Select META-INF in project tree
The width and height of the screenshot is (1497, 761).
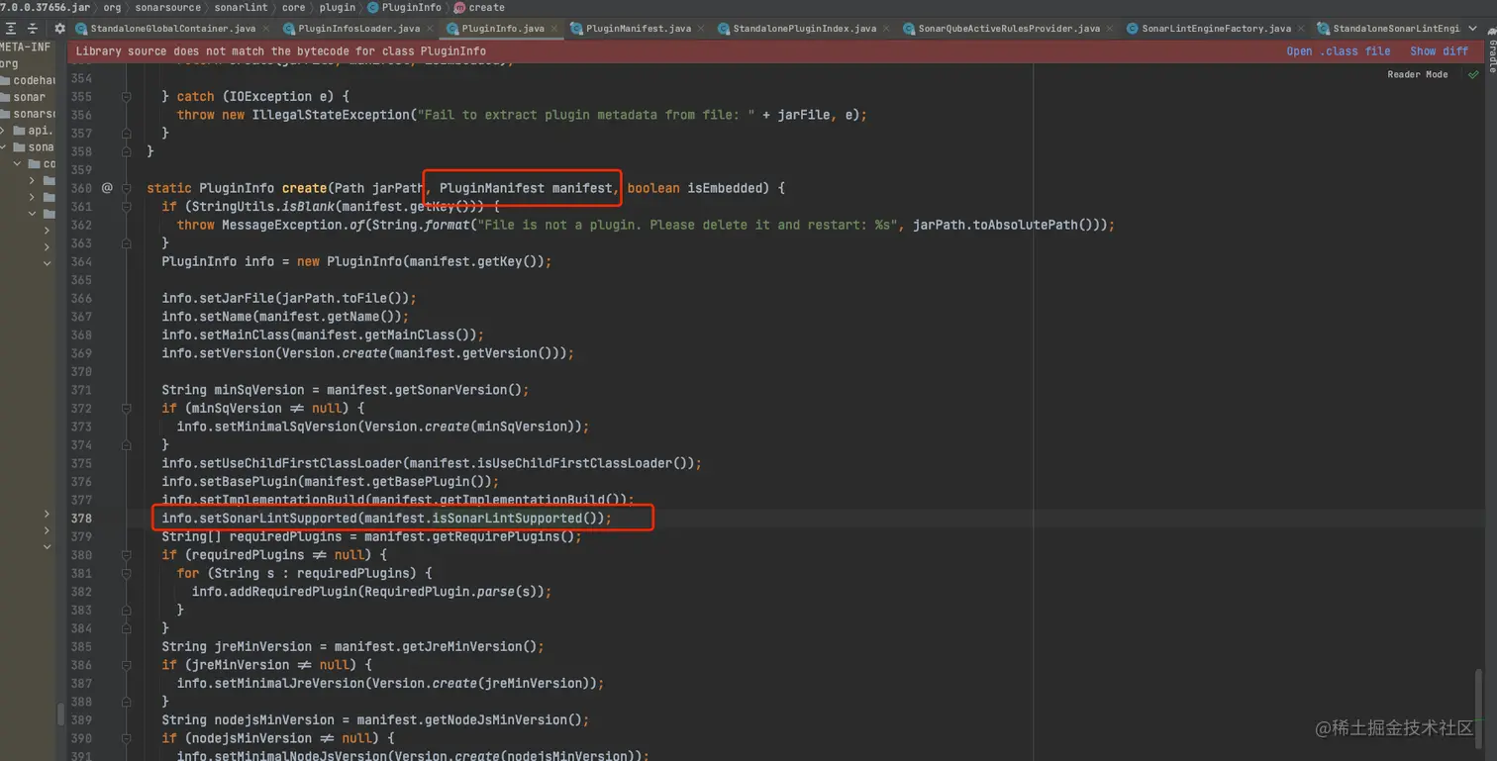26,47
